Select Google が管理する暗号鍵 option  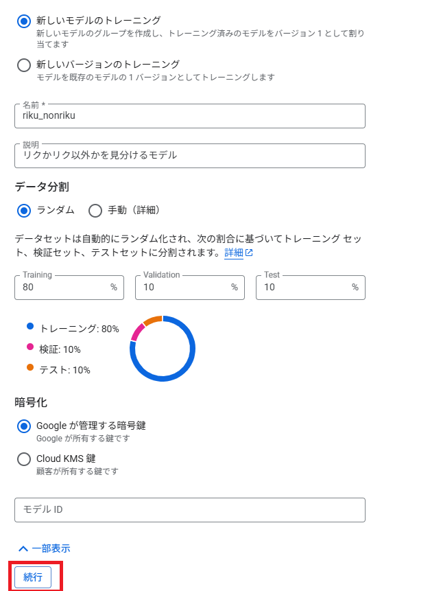coord(24,427)
